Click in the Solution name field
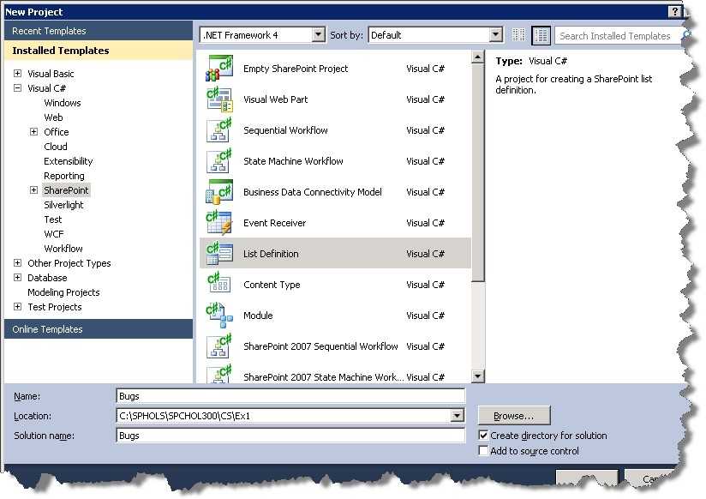706x499 pixels. 290,436
